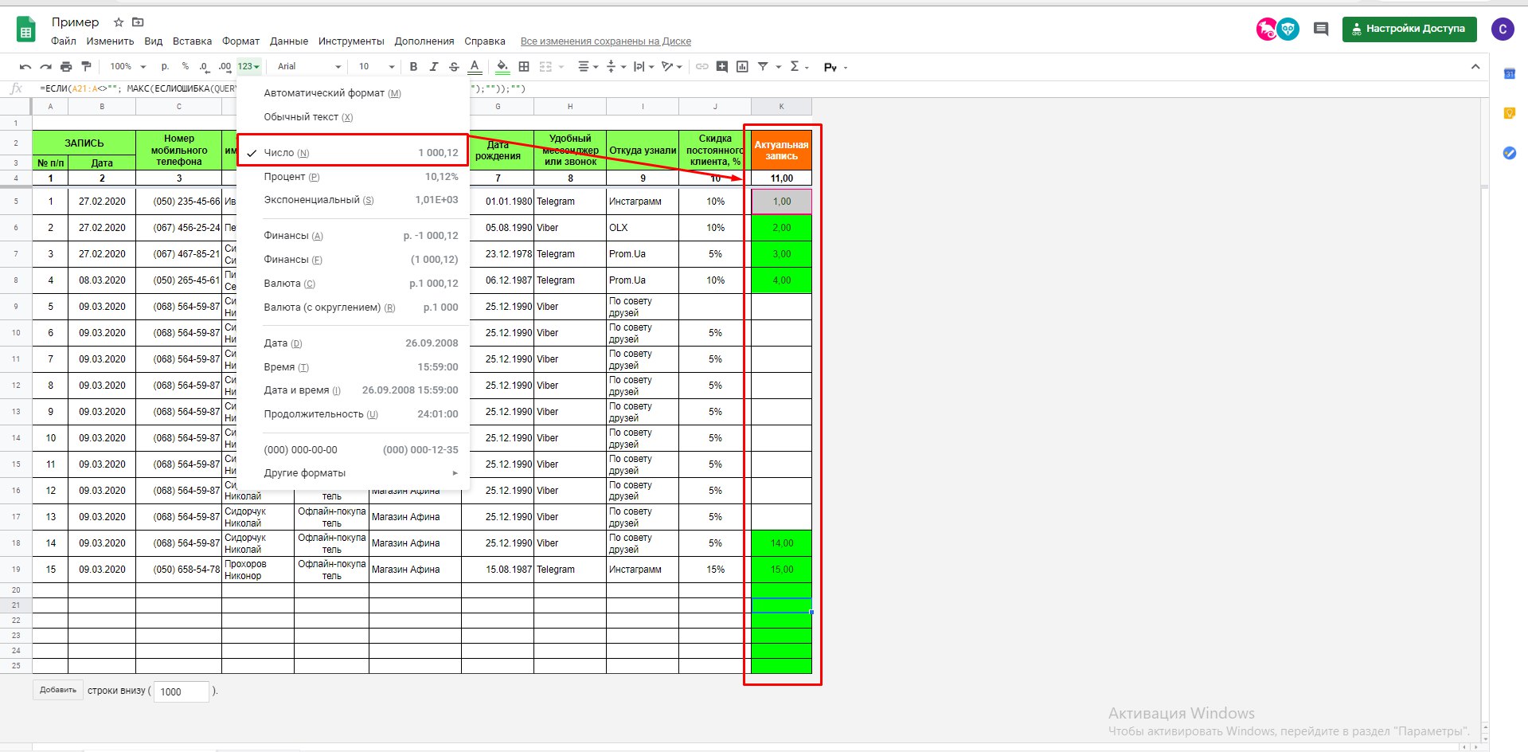Activate the paint format tool
Screen dimensions: 1528x752
pyautogui.click(x=87, y=67)
